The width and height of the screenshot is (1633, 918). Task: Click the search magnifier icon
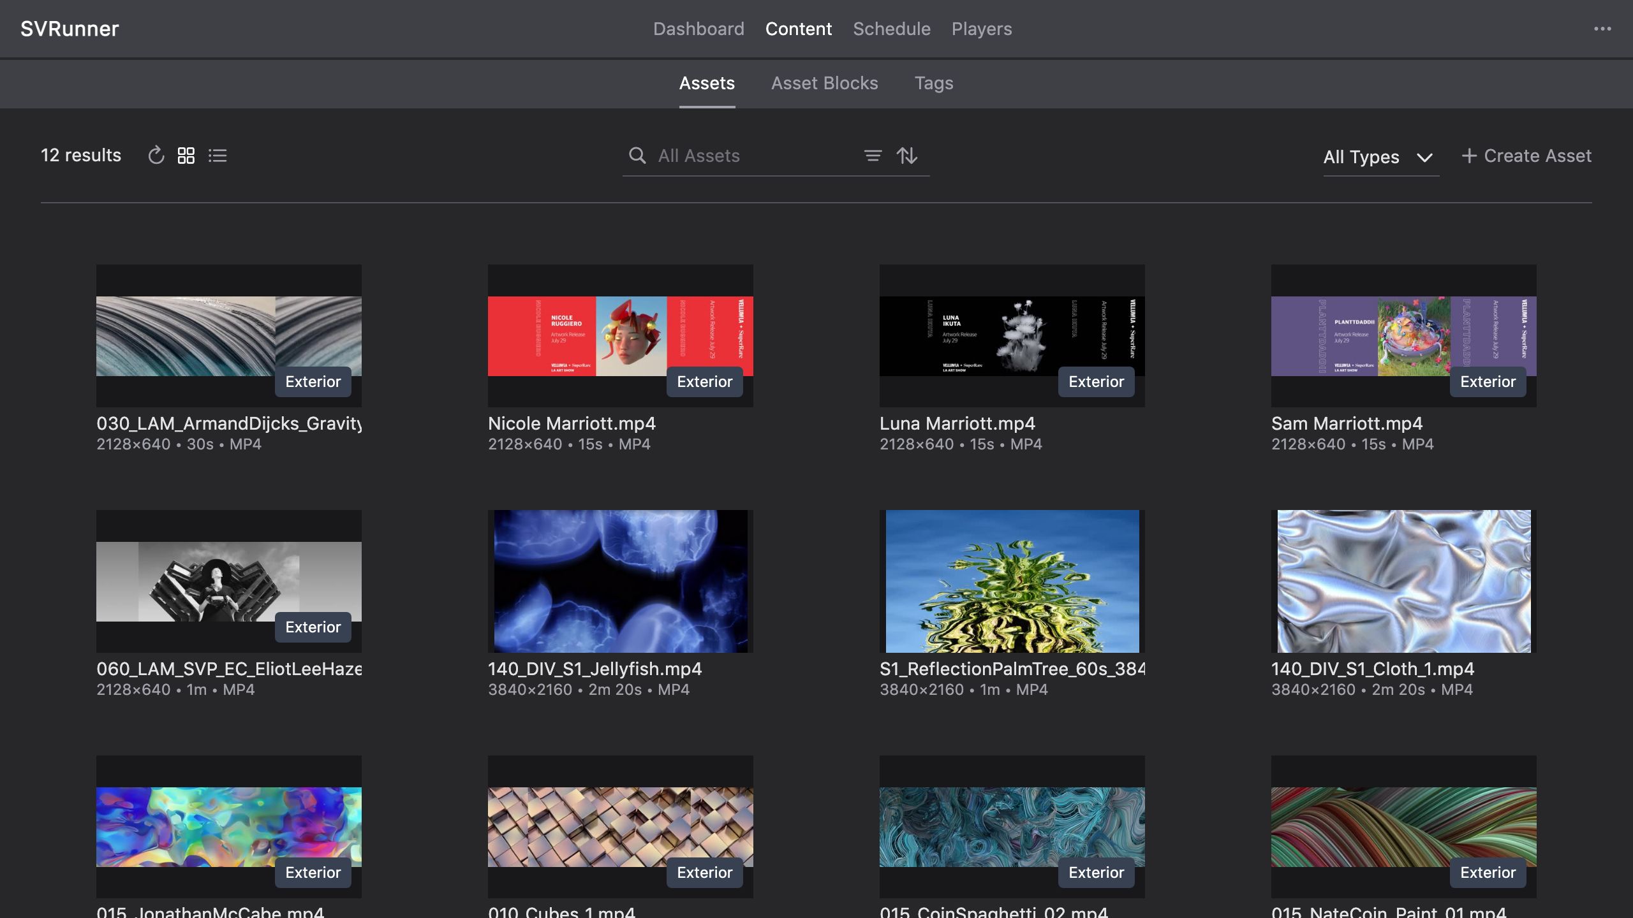pos(637,156)
